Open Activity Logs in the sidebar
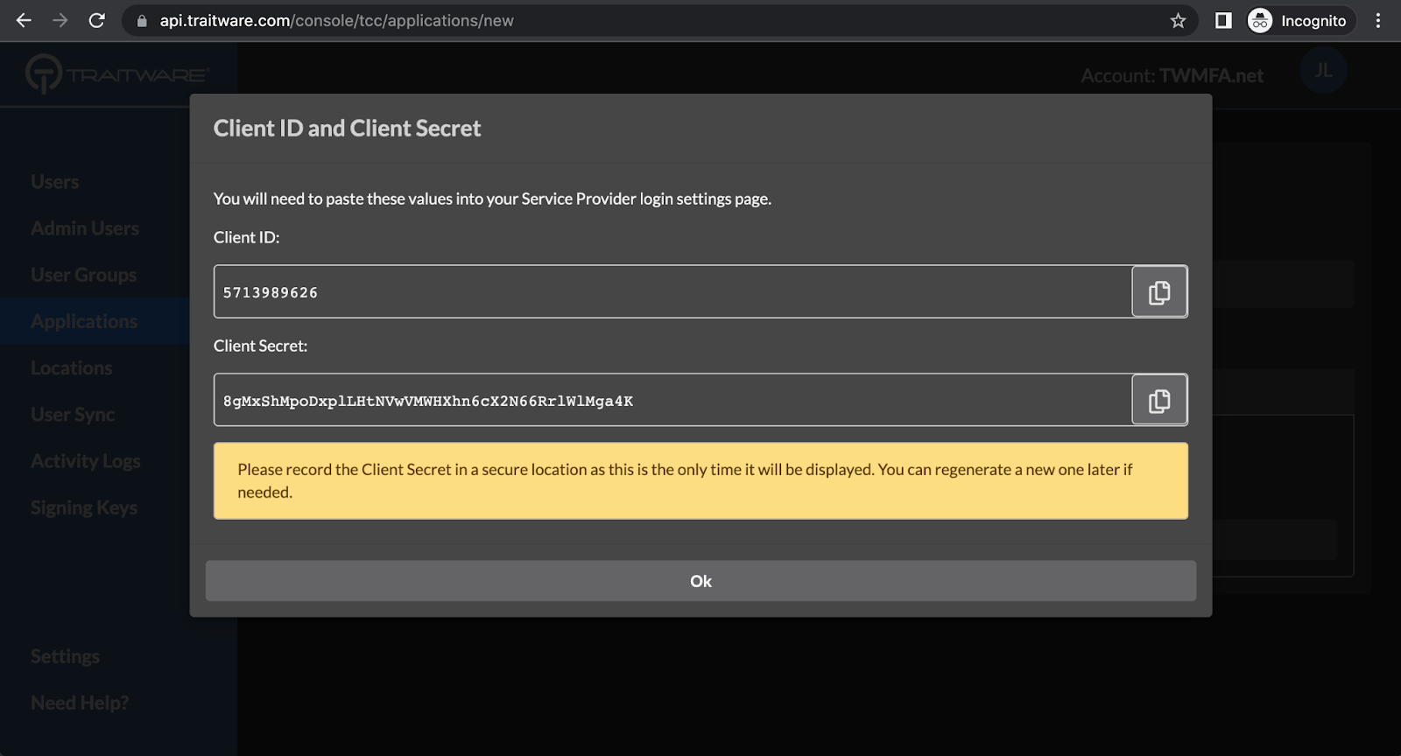This screenshot has height=756, width=1401. pos(85,461)
